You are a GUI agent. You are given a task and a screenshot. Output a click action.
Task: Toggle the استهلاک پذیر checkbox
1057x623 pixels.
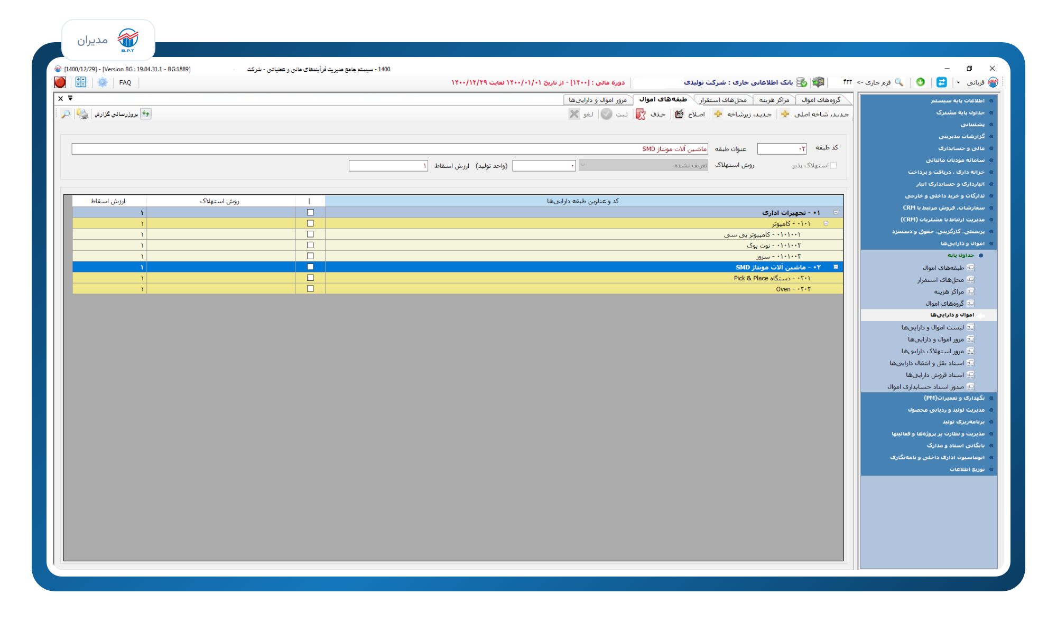tap(833, 165)
